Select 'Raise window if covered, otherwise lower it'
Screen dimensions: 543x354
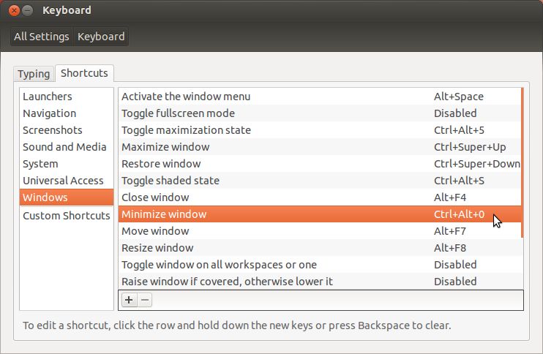[x=320, y=282]
